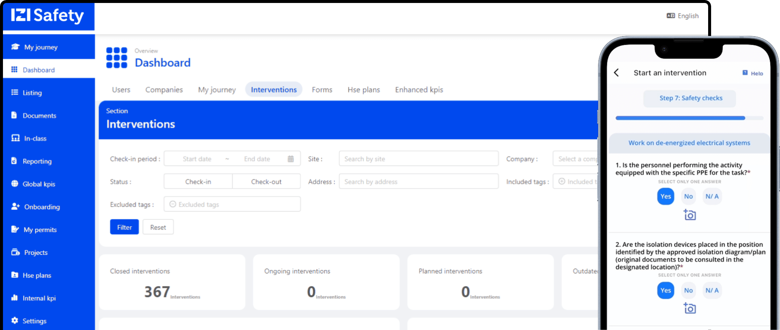Select Yes for PPE question 1
780x330 pixels.
[x=665, y=196]
